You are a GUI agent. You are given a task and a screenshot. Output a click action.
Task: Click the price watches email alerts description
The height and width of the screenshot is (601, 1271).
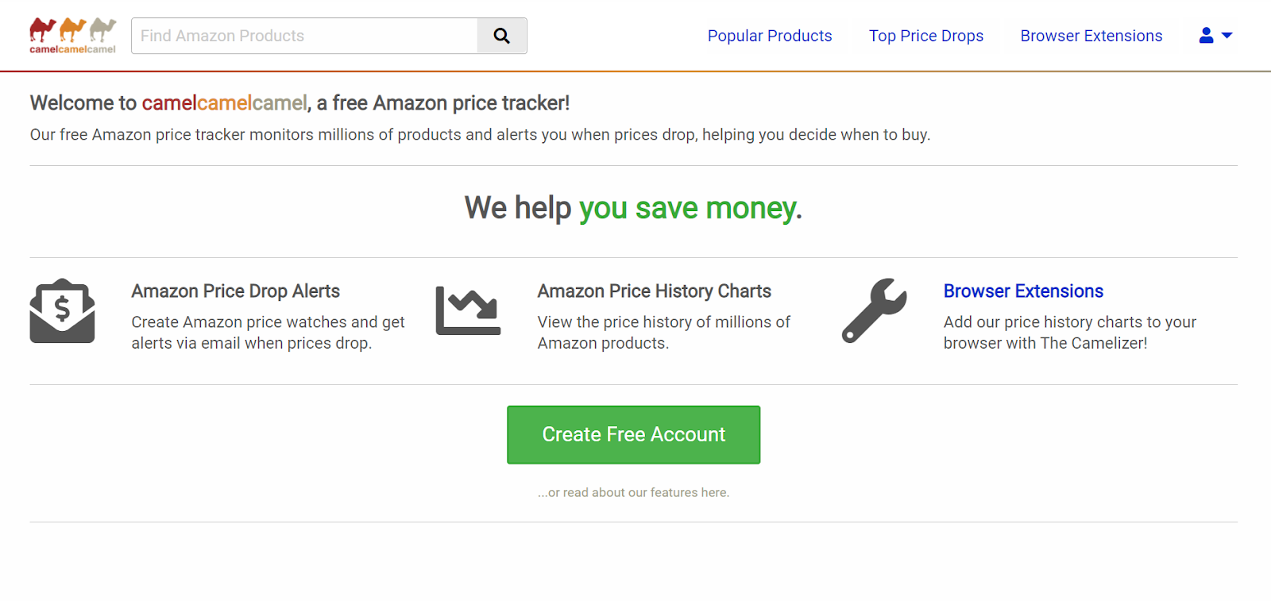(268, 333)
